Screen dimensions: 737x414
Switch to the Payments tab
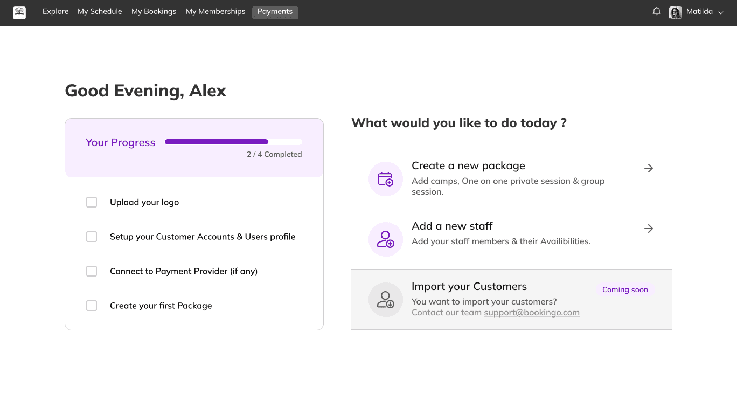(275, 12)
